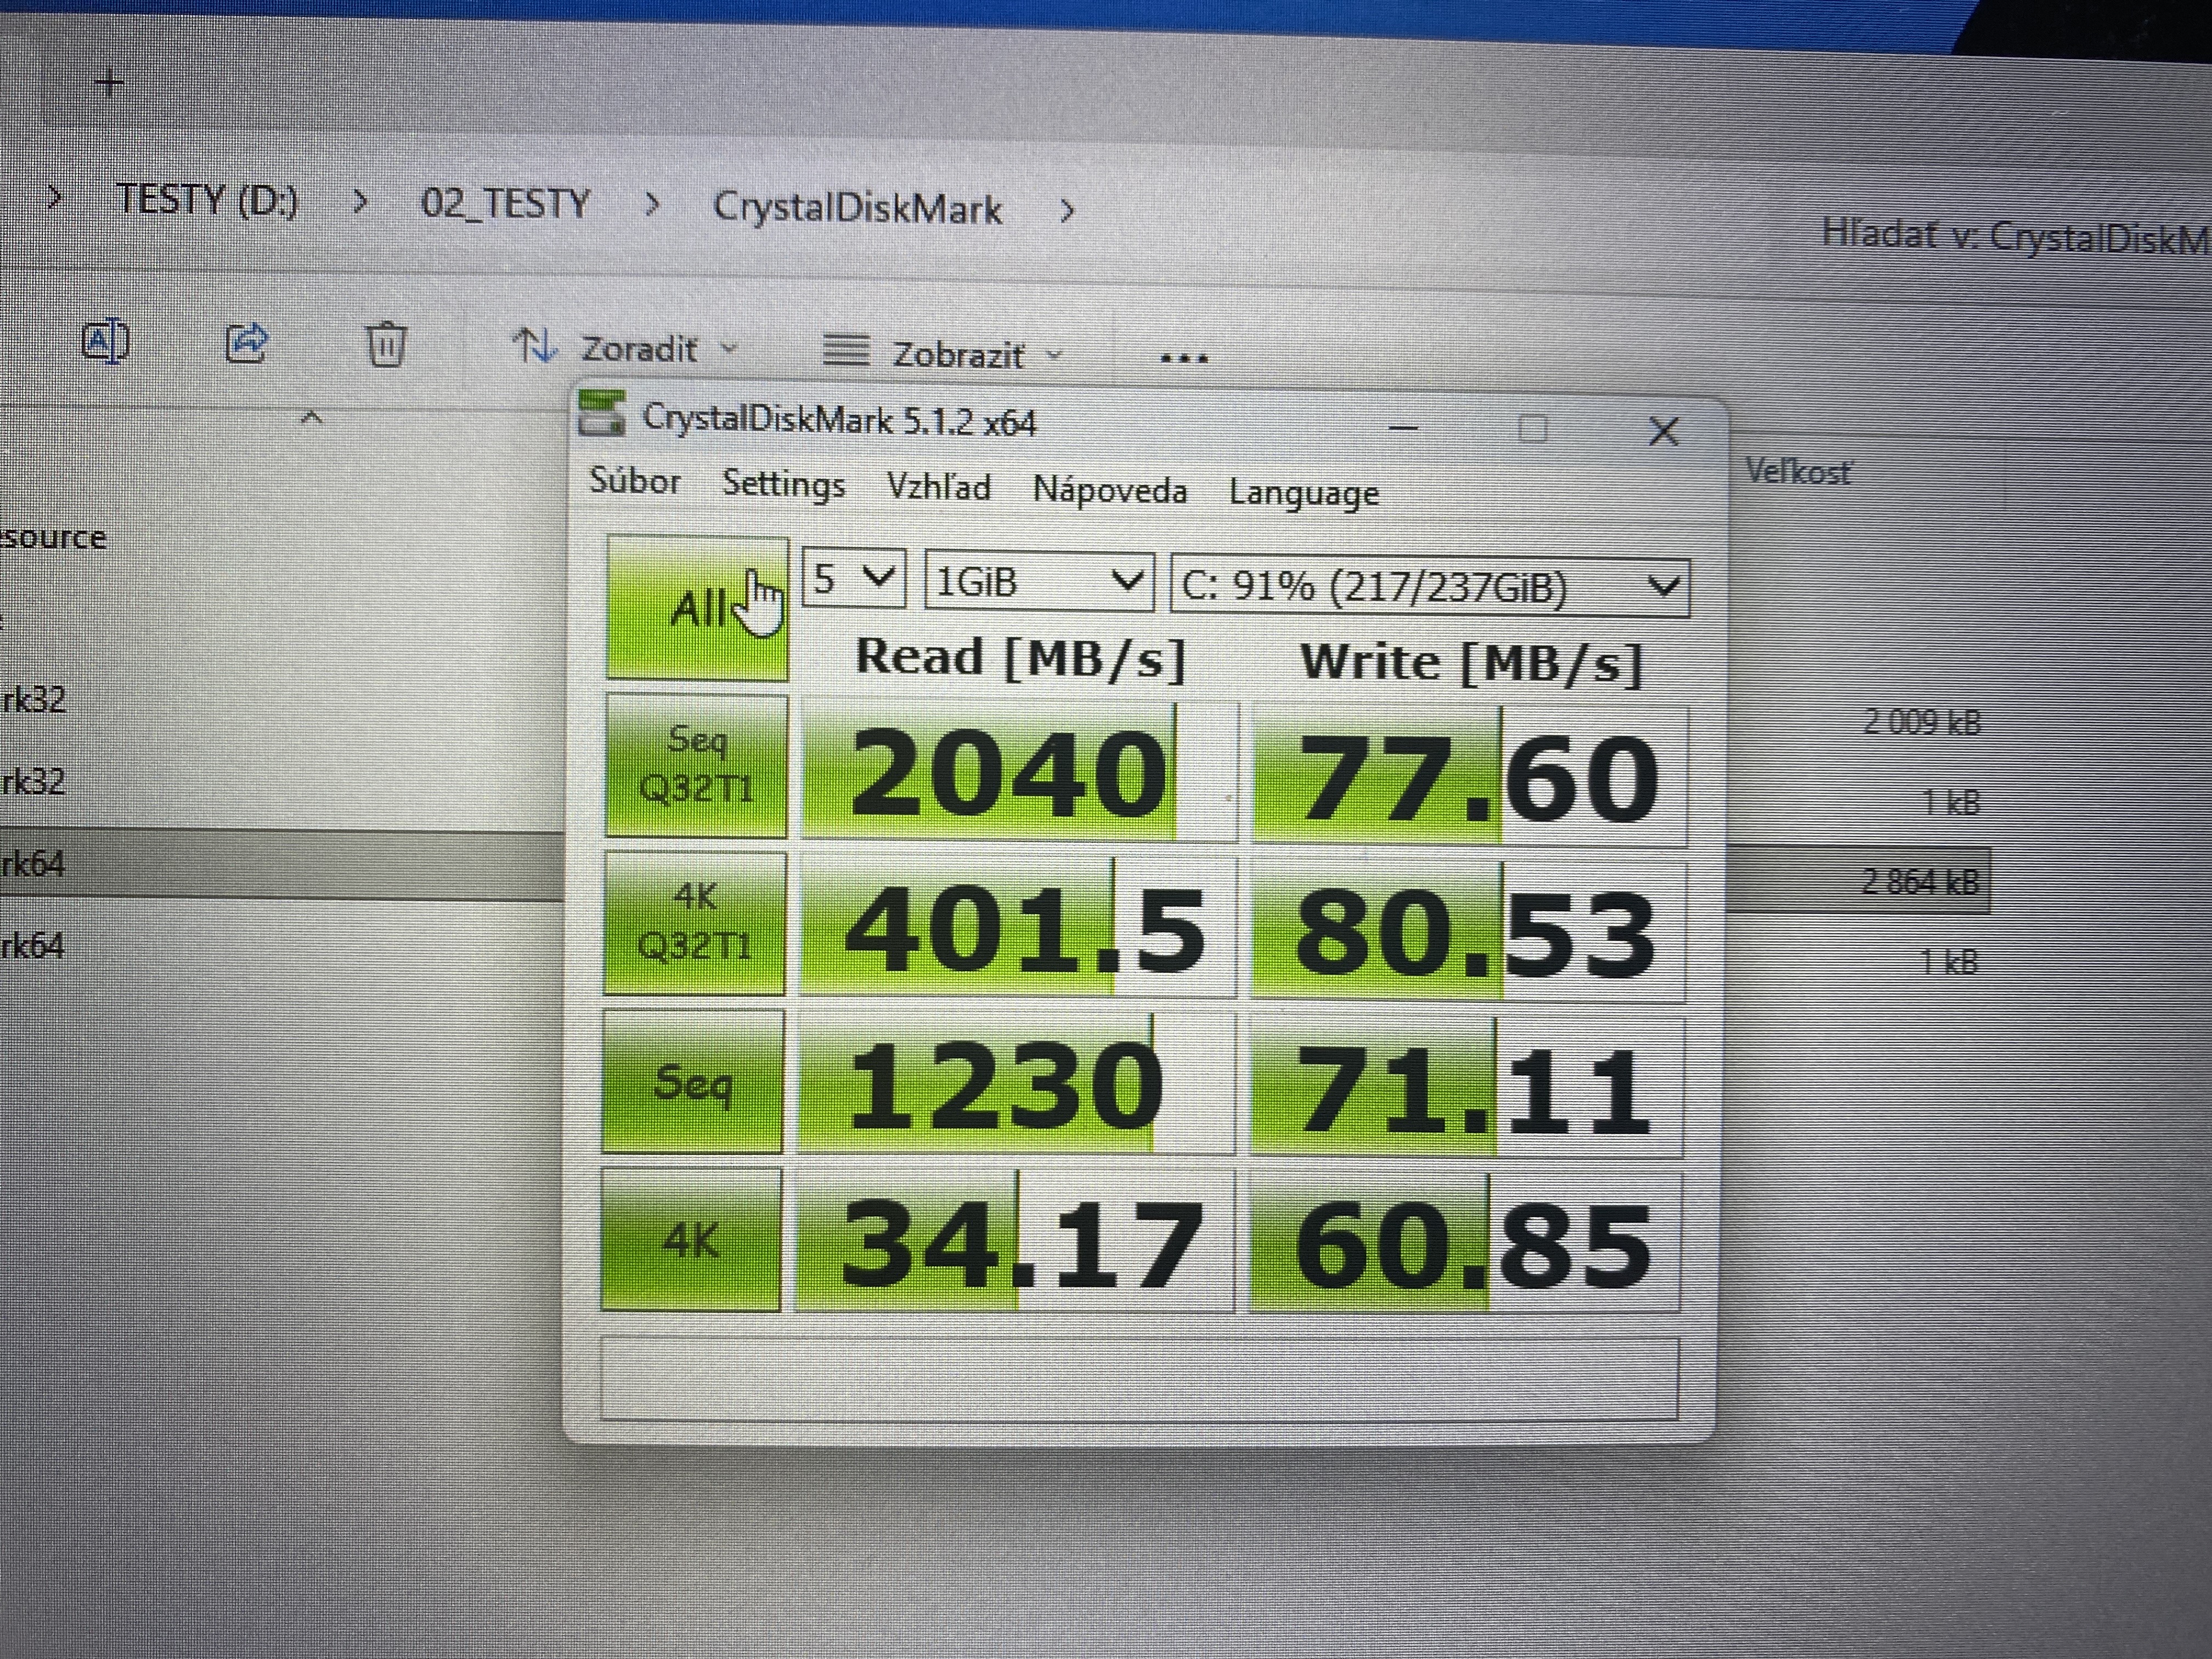Open the Language menu
Viewport: 2212px width, 1659px height.
[x=1303, y=493]
